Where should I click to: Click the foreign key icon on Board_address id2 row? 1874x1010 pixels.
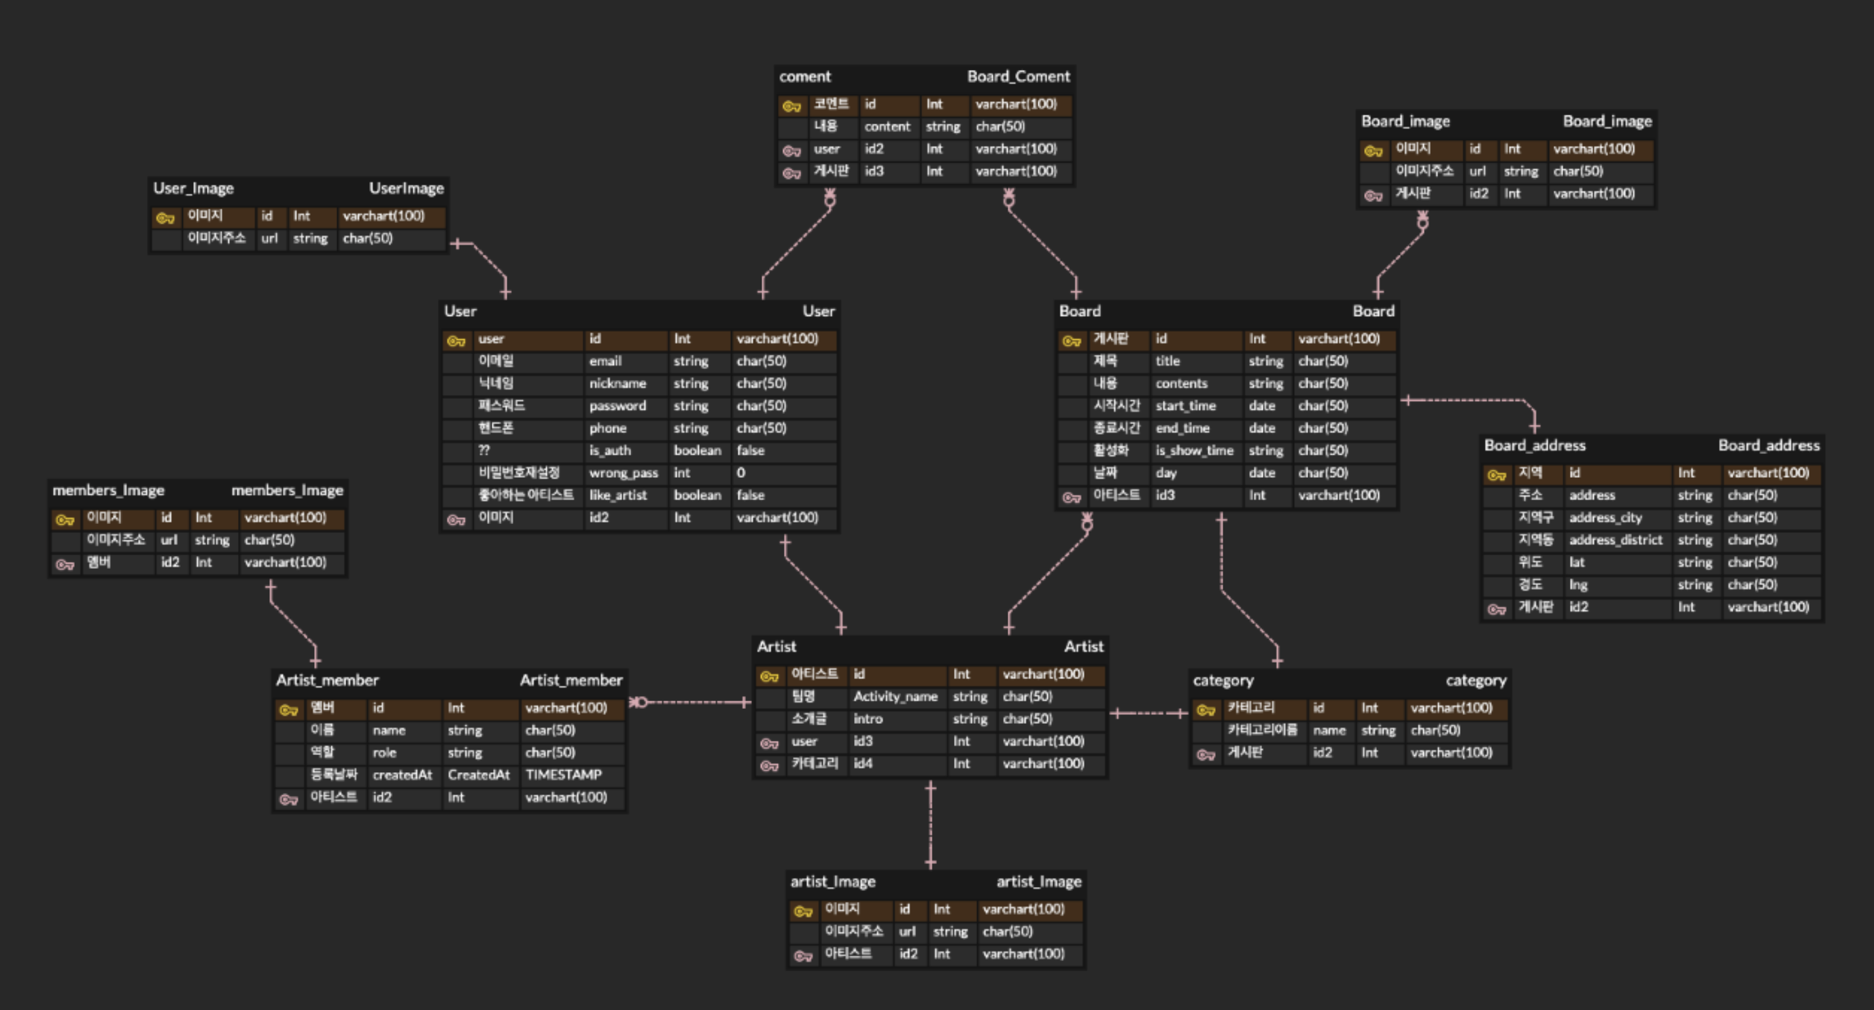1497,610
